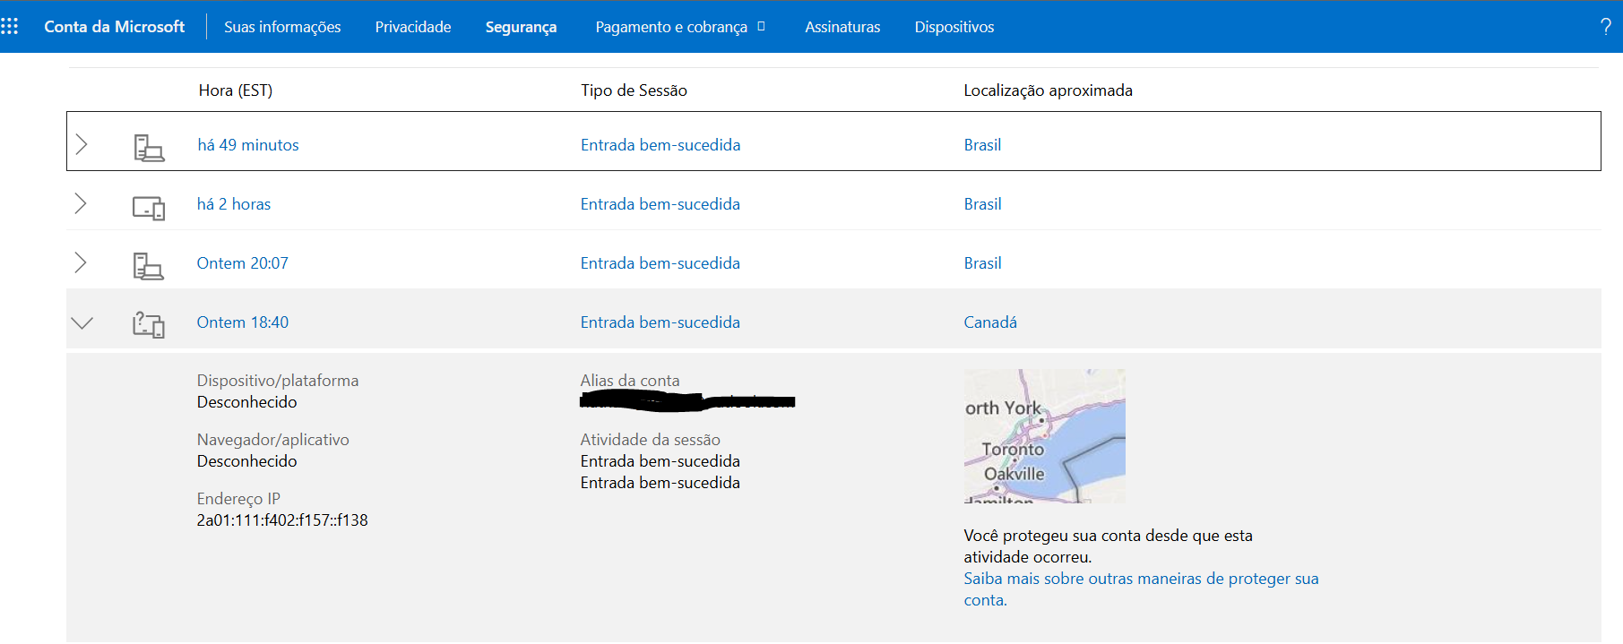Click 'Desconhecido' under 'Navegador/aplicativo'
1623x644 pixels.
[x=246, y=461]
